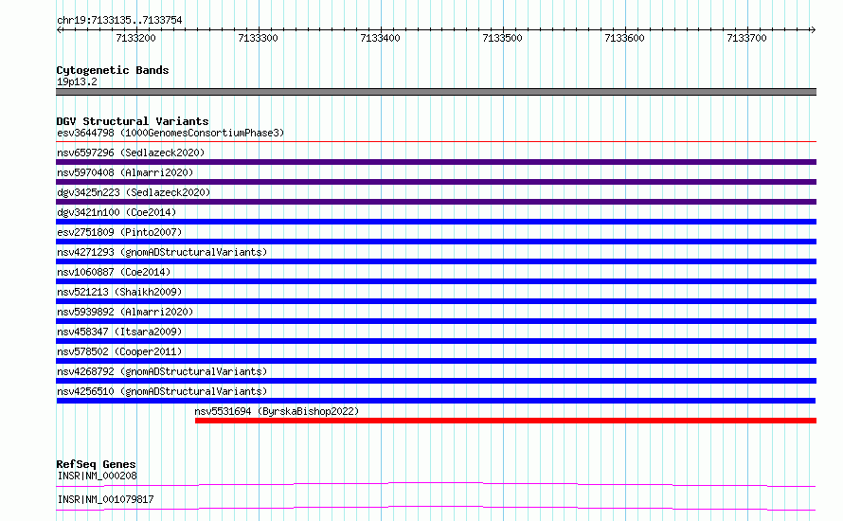Open nsv4268792 gnomADStructuralVariants label
Viewport: 843px width, 521px height.
162,371
